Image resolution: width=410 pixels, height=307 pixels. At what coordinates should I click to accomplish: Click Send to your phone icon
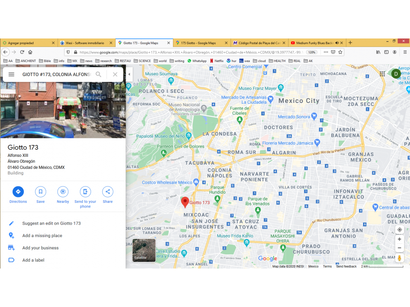pos(85,192)
